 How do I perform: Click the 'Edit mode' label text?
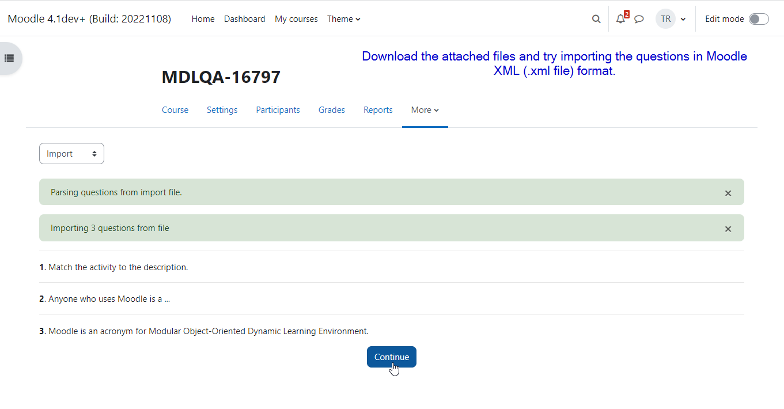click(x=725, y=19)
